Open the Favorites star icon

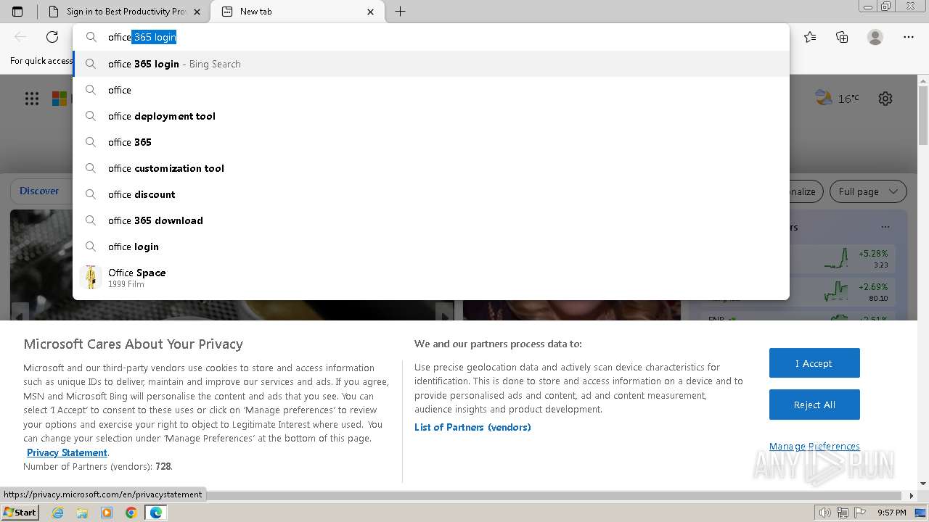pos(810,37)
